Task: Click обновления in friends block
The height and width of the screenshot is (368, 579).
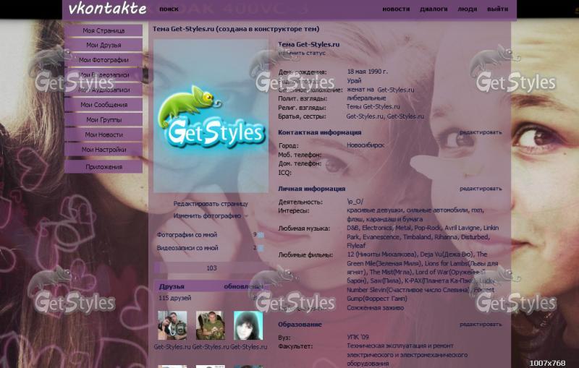Action: click(x=244, y=286)
